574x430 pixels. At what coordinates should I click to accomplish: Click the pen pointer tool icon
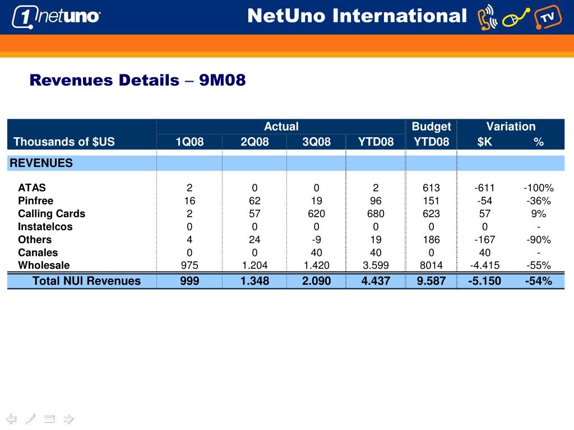(x=31, y=419)
